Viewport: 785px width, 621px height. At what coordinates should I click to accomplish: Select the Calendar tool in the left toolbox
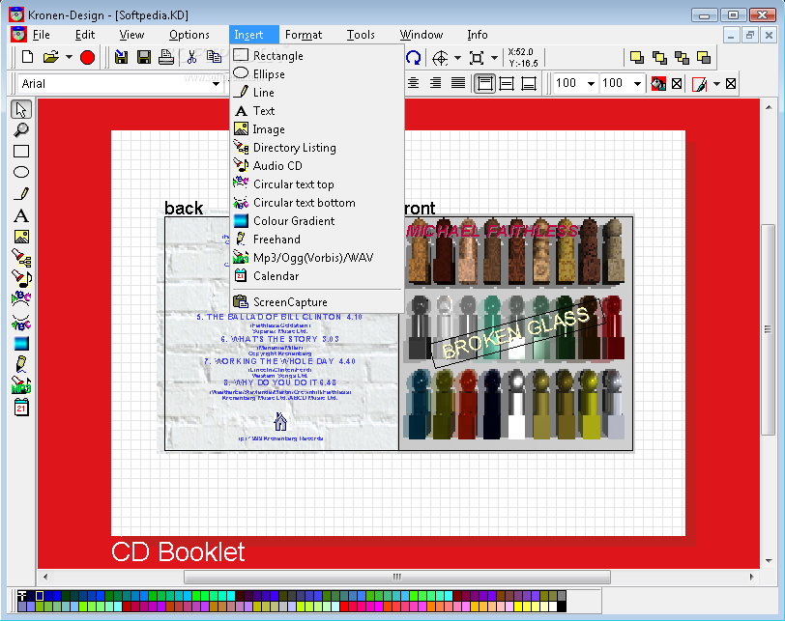(x=21, y=407)
